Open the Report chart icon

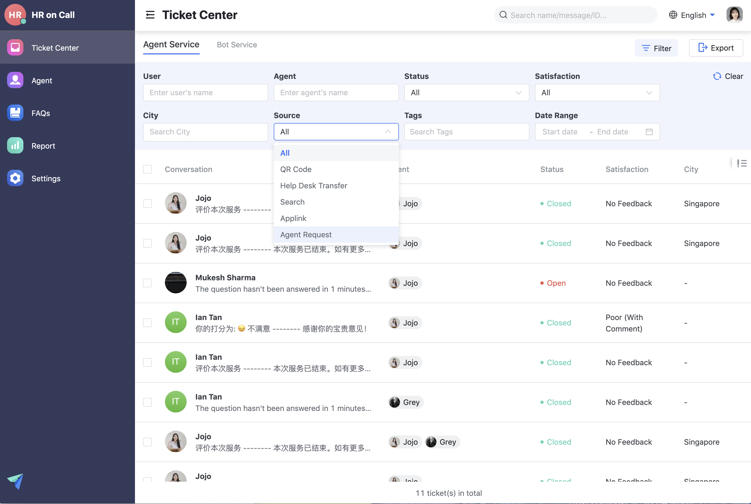tap(15, 146)
